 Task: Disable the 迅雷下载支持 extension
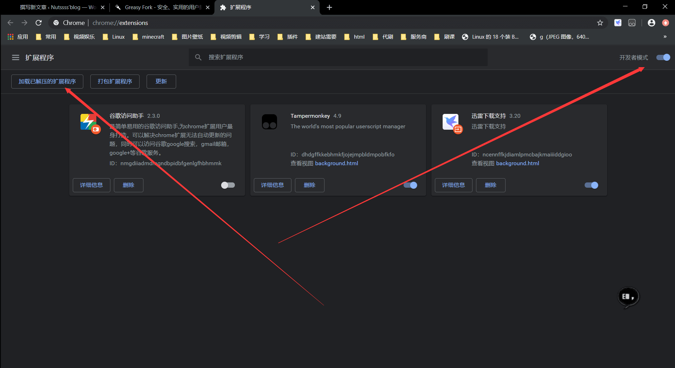(591, 185)
